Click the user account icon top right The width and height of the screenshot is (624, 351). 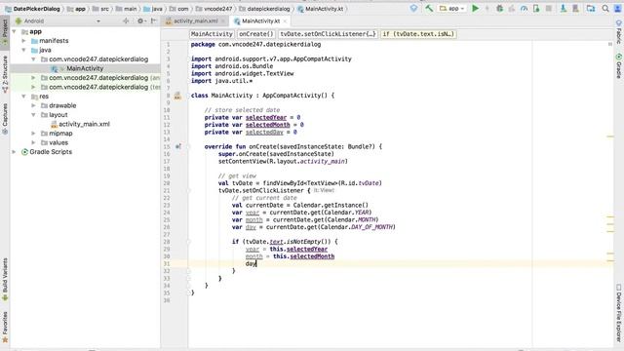pyautogui.click(x=617, y=9)
